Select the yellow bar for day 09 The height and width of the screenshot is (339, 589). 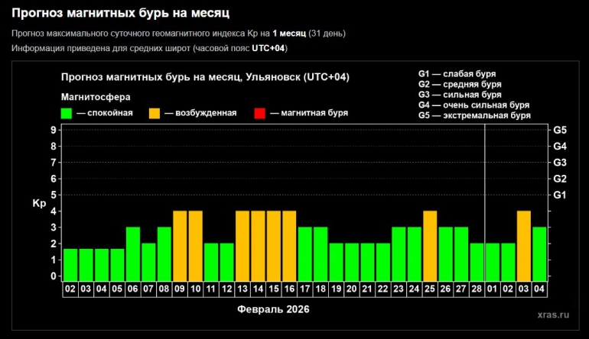click(180, 245)
